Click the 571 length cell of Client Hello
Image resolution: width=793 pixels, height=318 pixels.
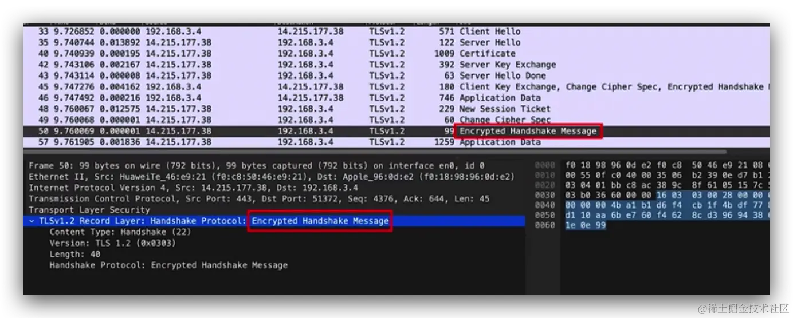click(x=447, y=31)
